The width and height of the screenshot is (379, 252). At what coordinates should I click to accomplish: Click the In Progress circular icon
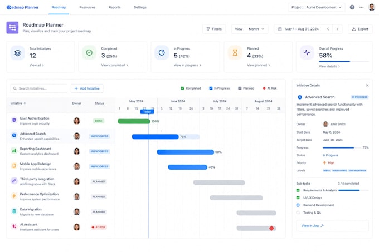pyautogui.click(x=162, y=53)
